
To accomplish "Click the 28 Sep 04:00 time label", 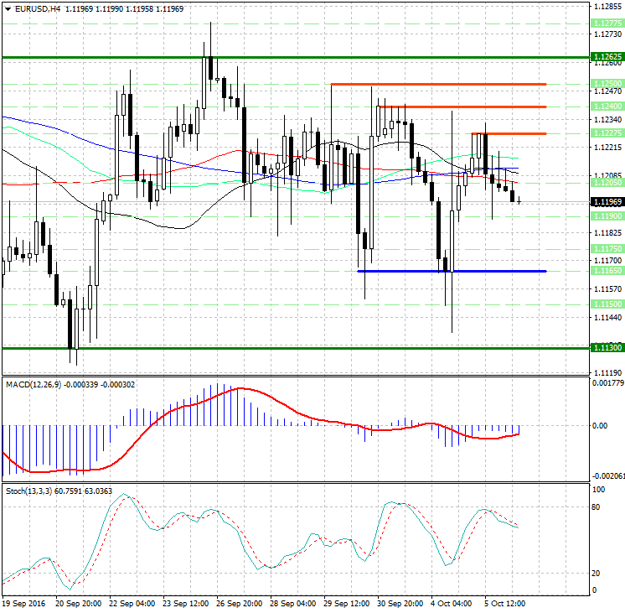I will tap(293, 604).
